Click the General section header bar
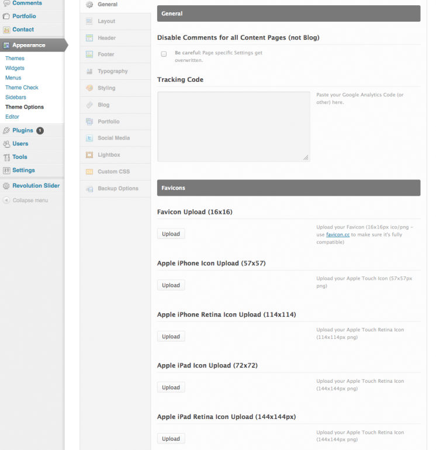 (x=289, y=13)
